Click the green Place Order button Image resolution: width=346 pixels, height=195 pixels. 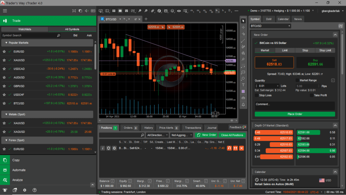pyautogui.click(x=295, y=114)
